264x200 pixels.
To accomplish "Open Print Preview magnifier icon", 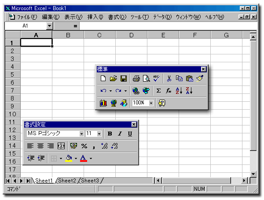I will 147,79.
